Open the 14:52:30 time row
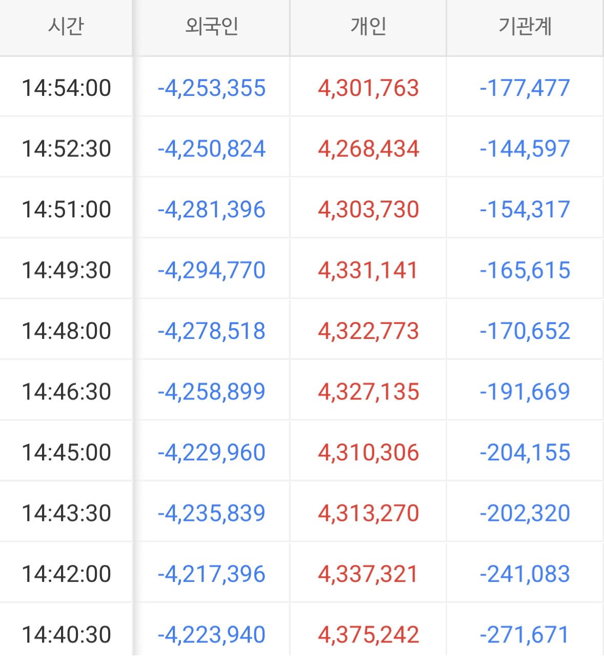Screen dimensions: 604x662 (x=67, y=149)
